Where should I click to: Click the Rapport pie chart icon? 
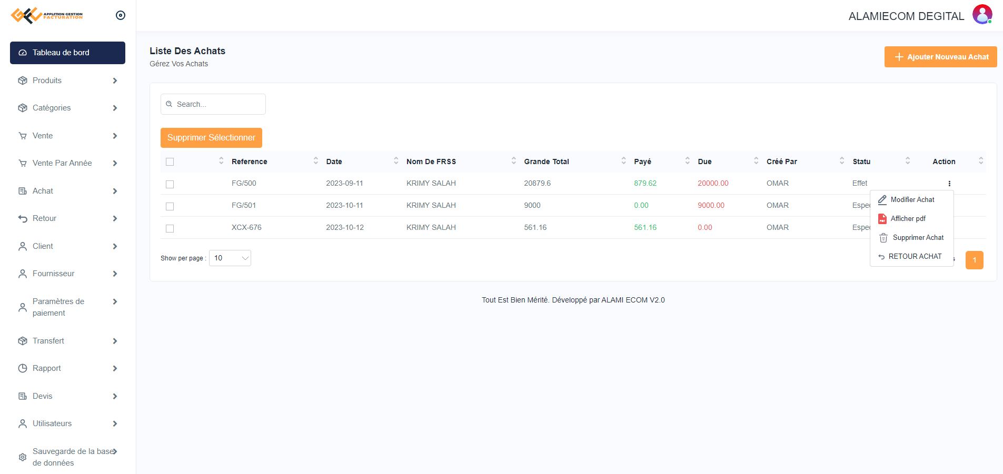(23, 368)
